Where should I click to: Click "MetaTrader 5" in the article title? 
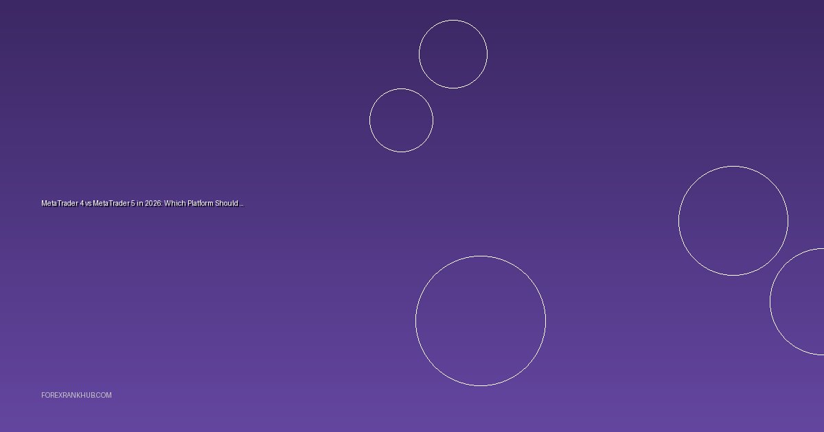coord(114,204)
